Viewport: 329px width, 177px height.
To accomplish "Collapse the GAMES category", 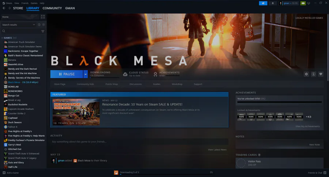I will 2,38.
